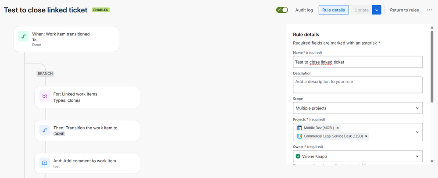Click the rule Name input field
The image size is (438, 178).
click(357, 62)
